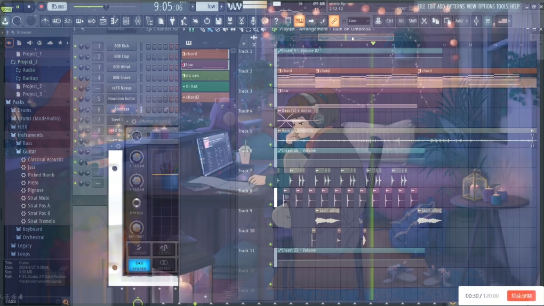Open the Line snap dropdown

[358, 21]
